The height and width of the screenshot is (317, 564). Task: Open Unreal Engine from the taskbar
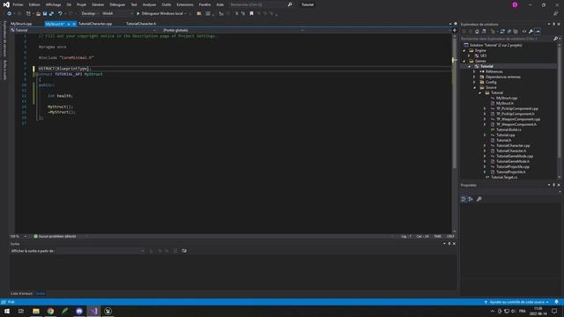click(x=108, y=311)
